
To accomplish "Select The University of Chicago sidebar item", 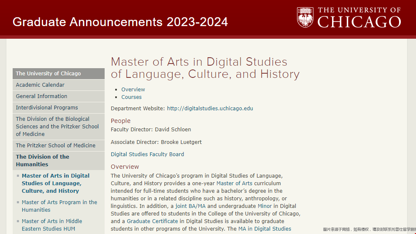I will [x=59, y=74].
